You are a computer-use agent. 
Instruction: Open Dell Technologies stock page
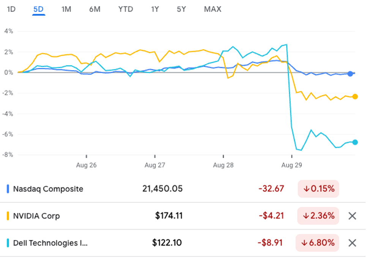coord(50,243)
